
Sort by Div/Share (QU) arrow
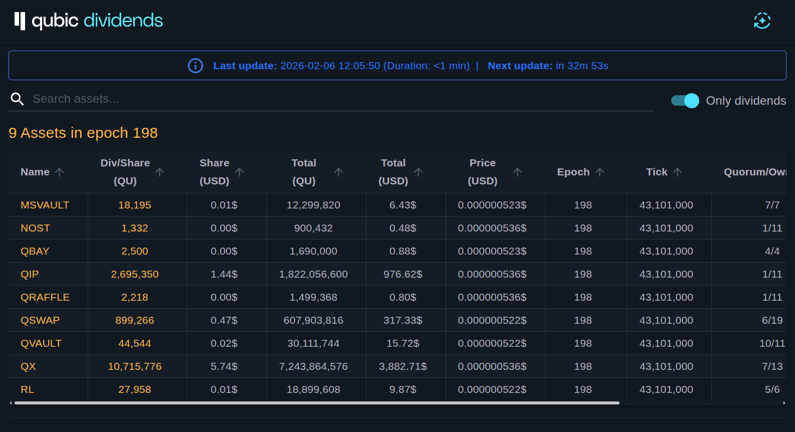160,172
